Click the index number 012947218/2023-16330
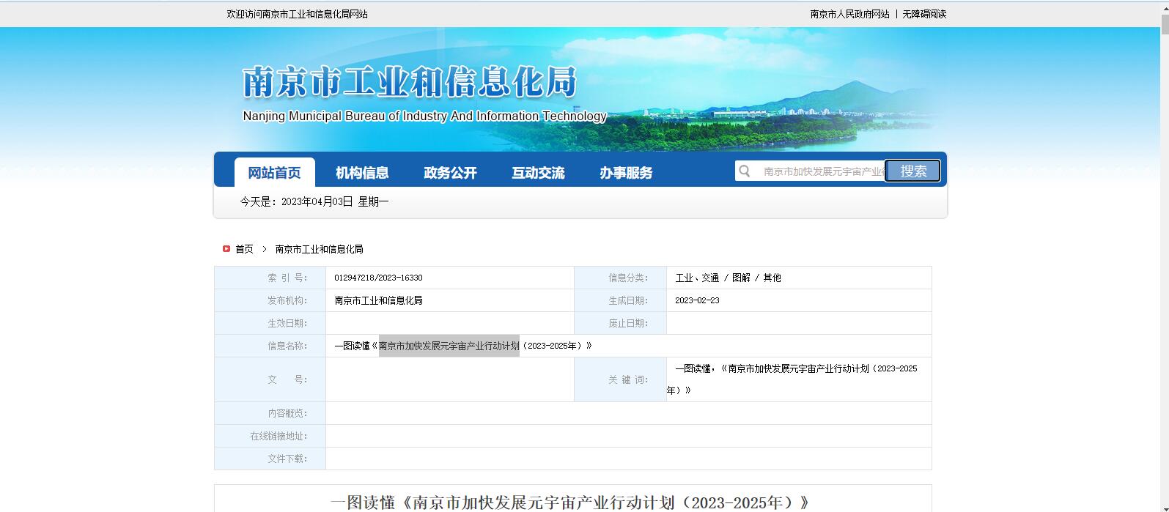This screenshot has height=512, width=1169. (378, 278)
